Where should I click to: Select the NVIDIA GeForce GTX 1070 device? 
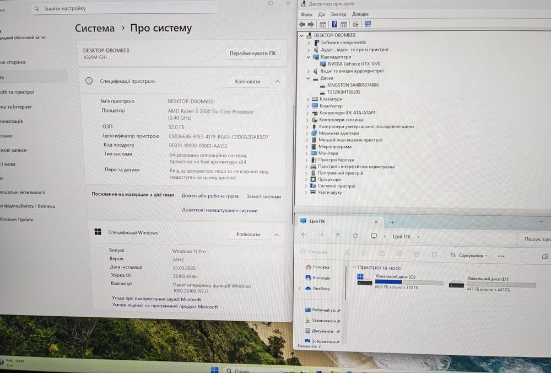point(354,63)
